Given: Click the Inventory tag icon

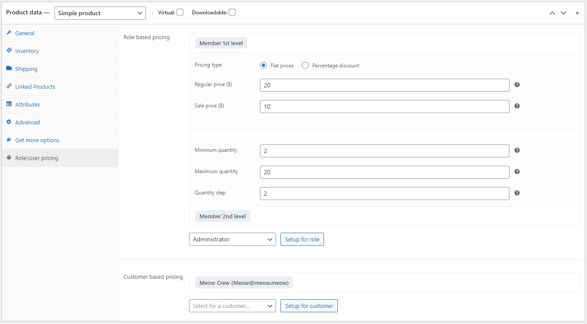Looking at the screenshot, I should (9, 50).
